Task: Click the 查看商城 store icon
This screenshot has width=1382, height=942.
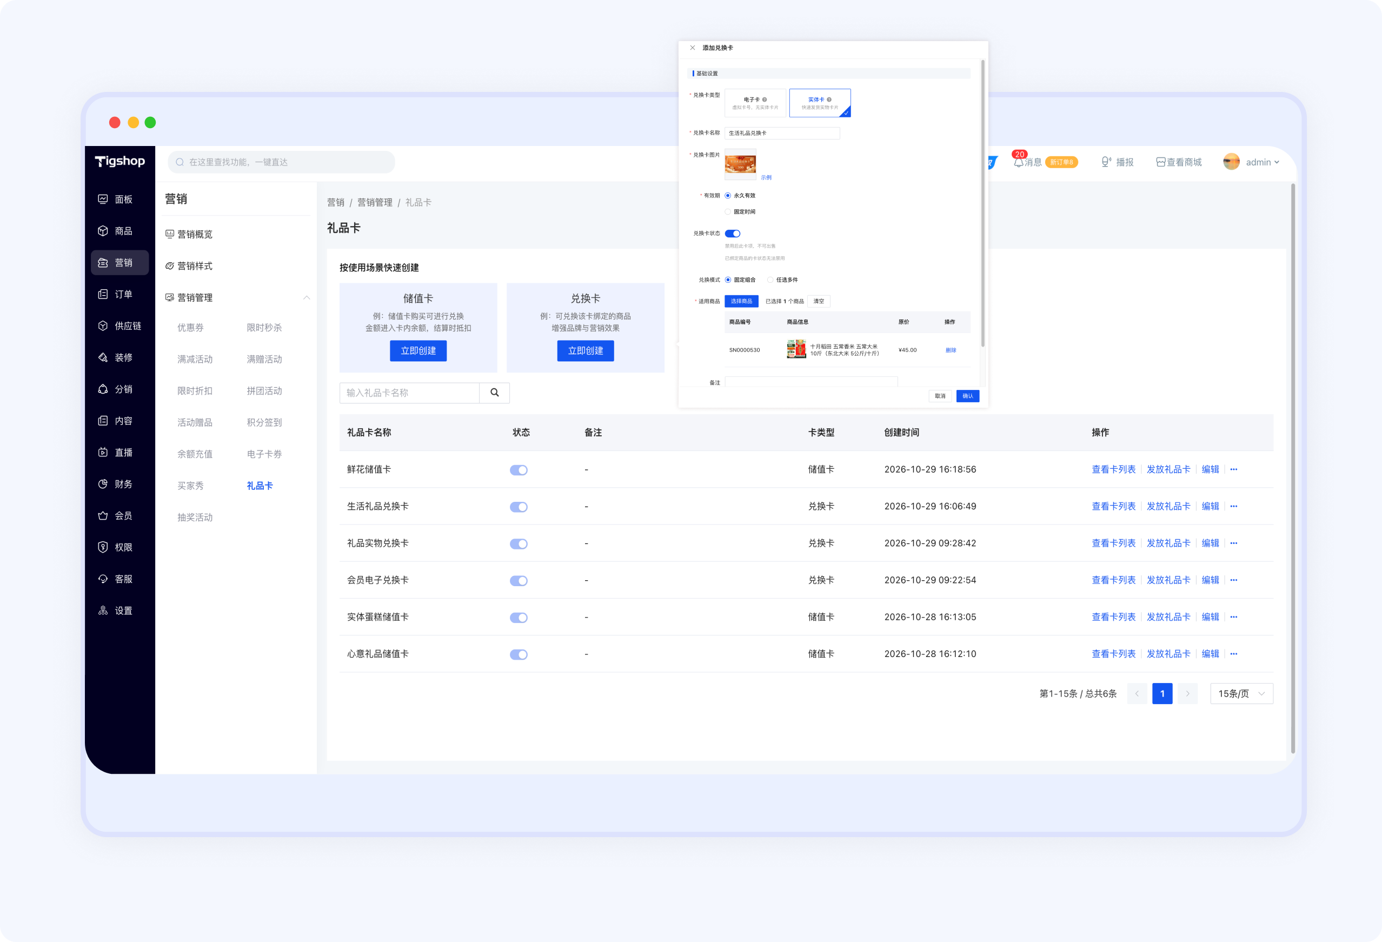Action: pos(1160,162)
